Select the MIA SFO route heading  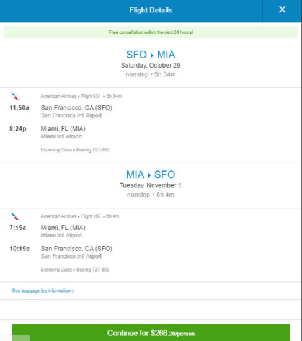pos(151,174)
